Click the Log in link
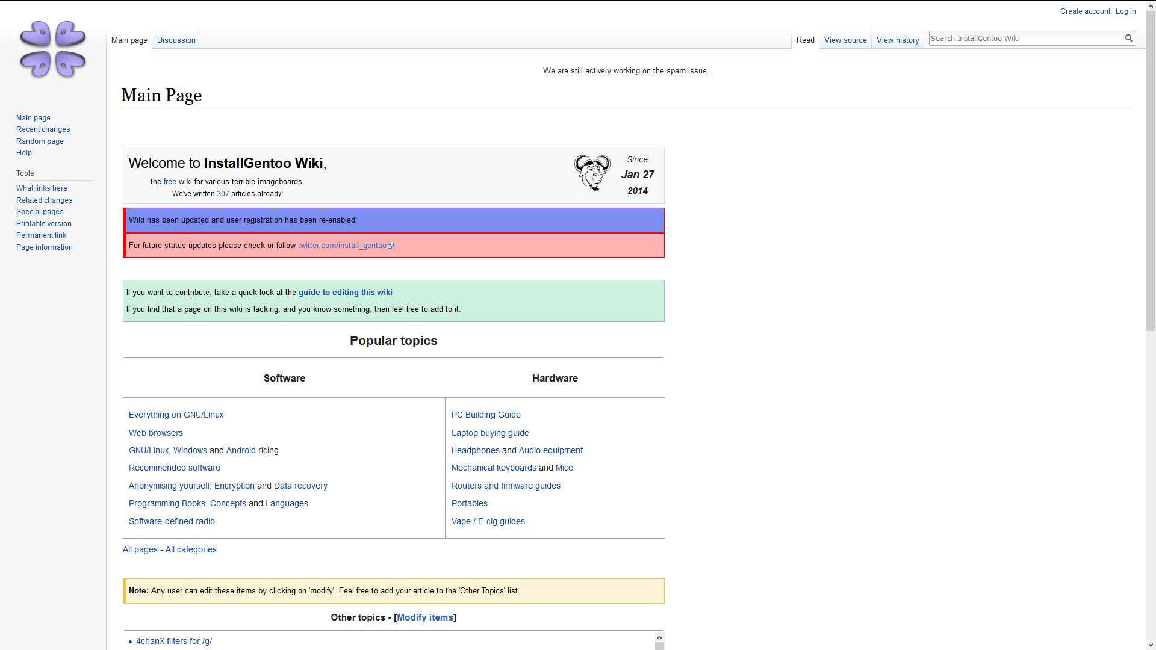Viewport: 1156px width, 650px height. (1125, 11)
